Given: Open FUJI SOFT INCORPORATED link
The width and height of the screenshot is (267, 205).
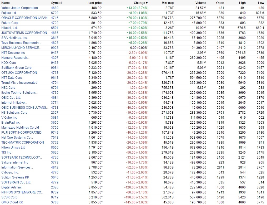Looking at the screenshot, I should pyautogui.click(x=22, y=133).
